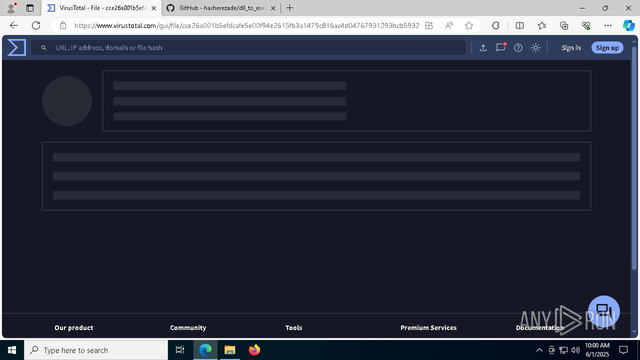Open Firefox from taskbar
Image resolution: width=640 pixels, height=360 pixels.
pyautogui.click(x=254, y=350)
